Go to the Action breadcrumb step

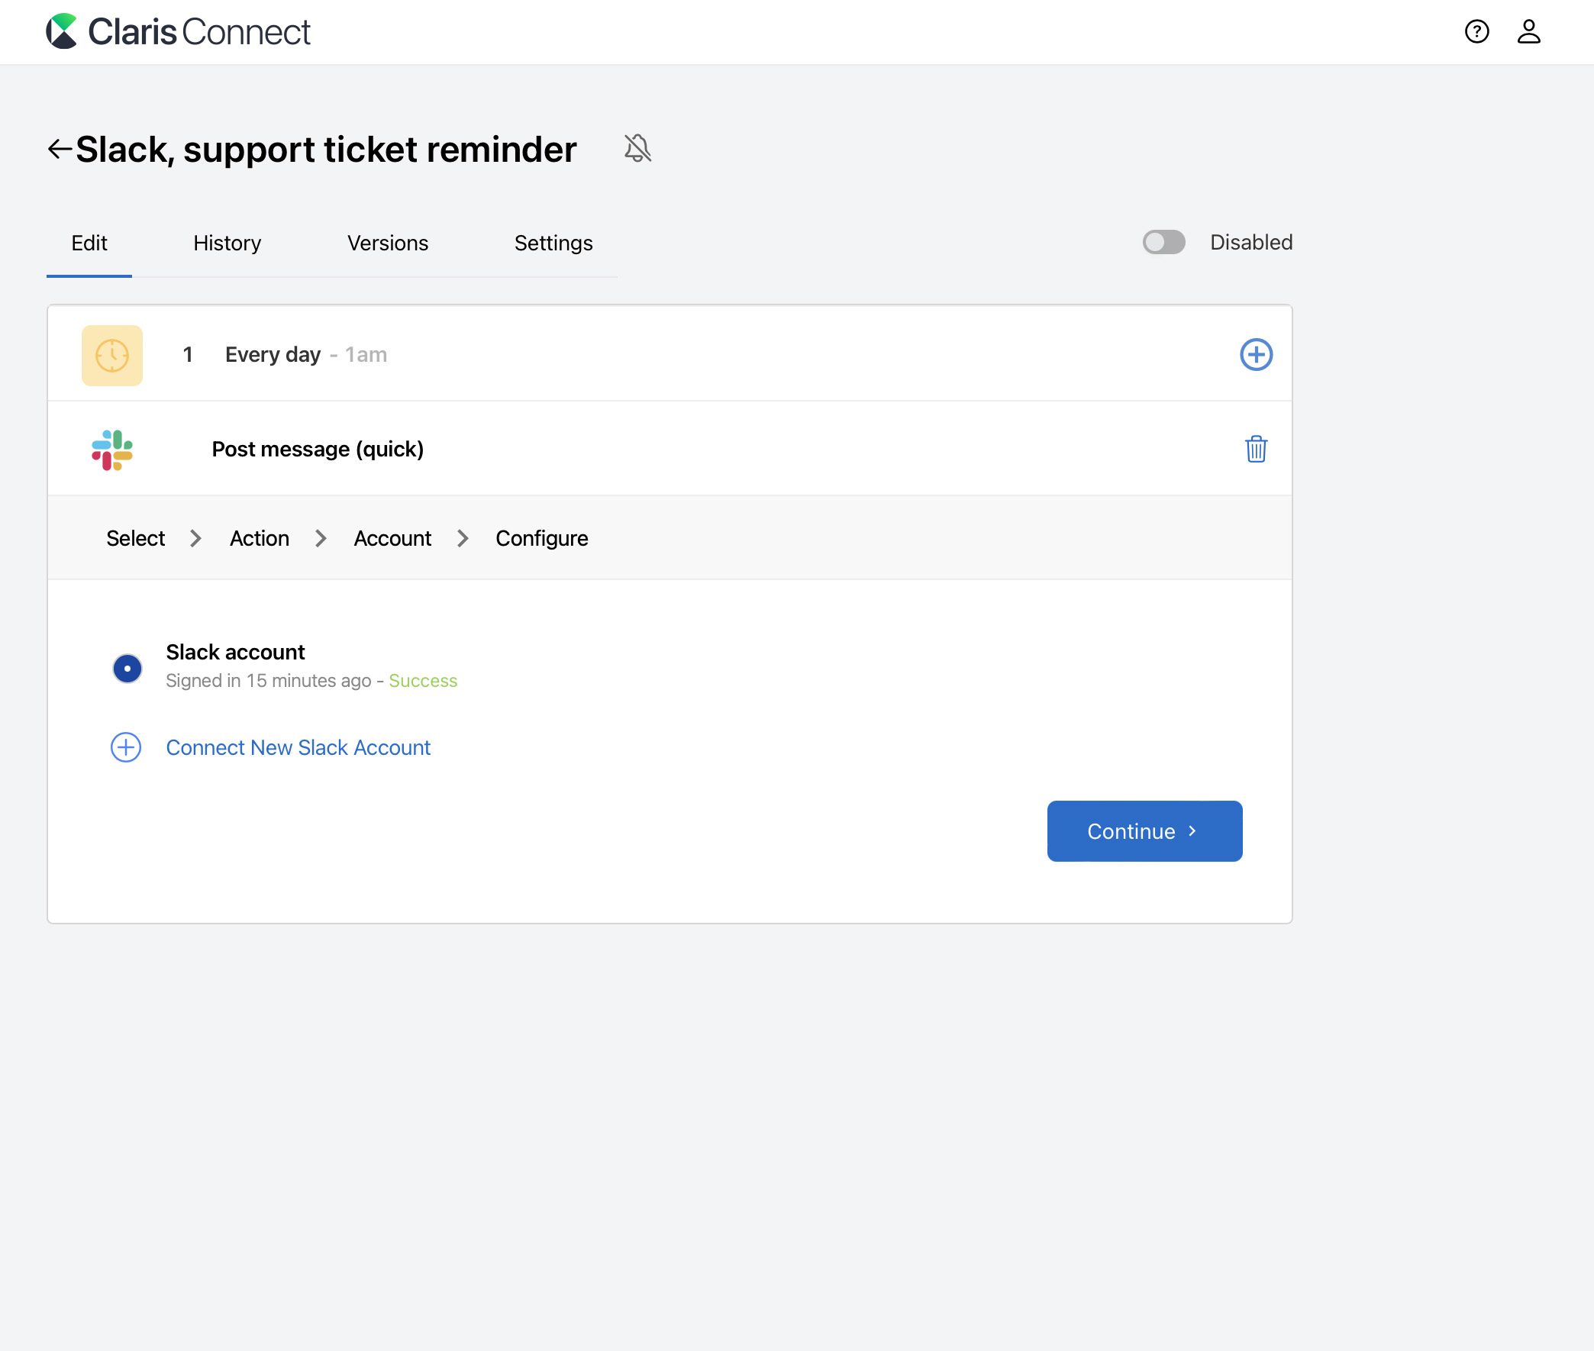tap(259, 538)
